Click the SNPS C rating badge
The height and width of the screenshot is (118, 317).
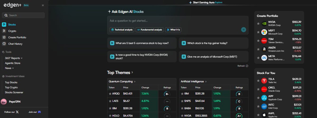(239, 101)
